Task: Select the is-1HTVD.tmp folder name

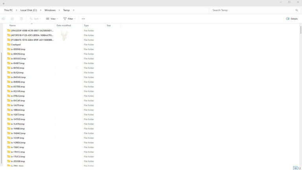Action: tap(18, 119)
